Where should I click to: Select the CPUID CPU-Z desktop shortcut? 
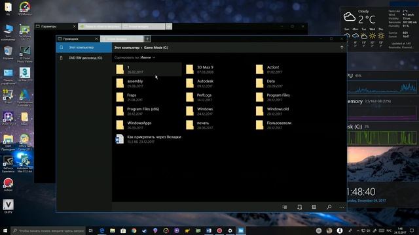pos(8,119)
